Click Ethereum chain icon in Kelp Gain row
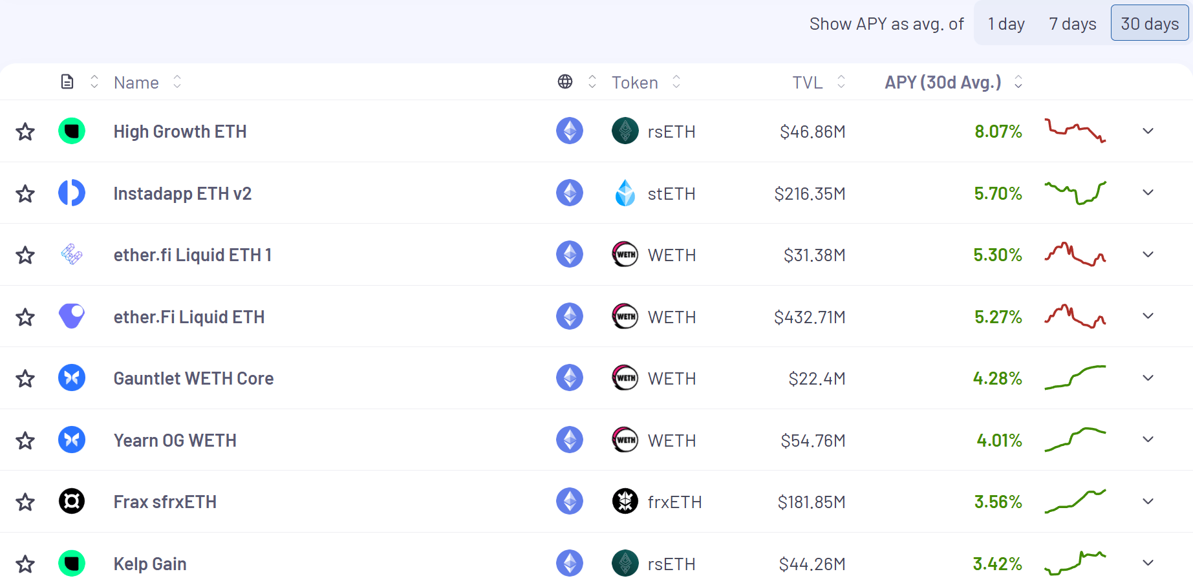This screenshot has height=585, width=1193. [570, 563]
